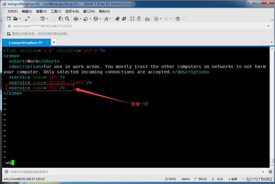The image size is (275, 184).
Task: Click the tab arrangement layout icon
Action: (x=166, y=19)
